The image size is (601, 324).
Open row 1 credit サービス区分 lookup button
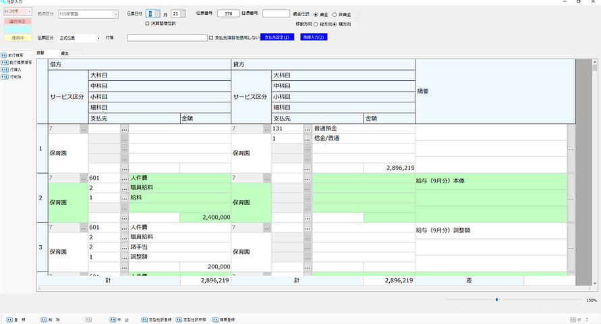[267, 129]
